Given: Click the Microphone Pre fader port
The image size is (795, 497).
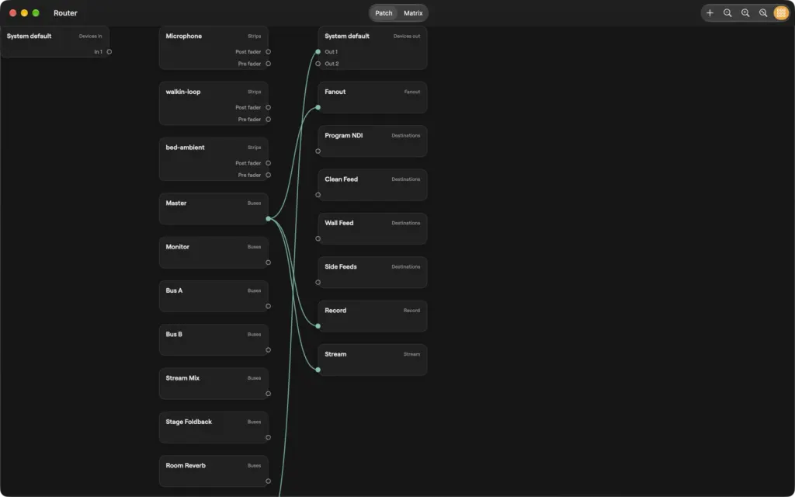Looking at the screenshot, I should click(x=268, y=64).
